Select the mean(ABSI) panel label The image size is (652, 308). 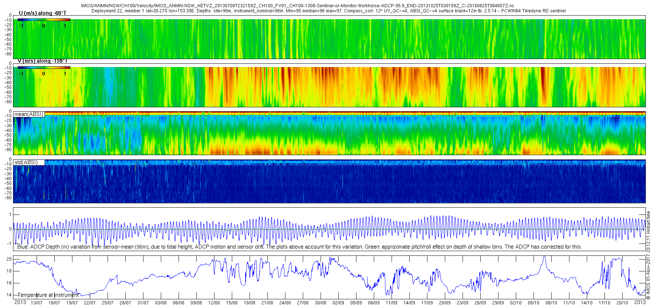point(29,114)
